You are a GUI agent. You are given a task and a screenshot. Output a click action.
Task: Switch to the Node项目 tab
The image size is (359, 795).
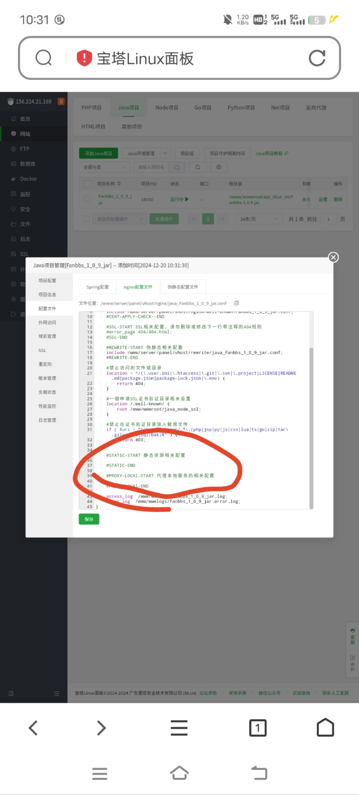(x=167, y=107)
